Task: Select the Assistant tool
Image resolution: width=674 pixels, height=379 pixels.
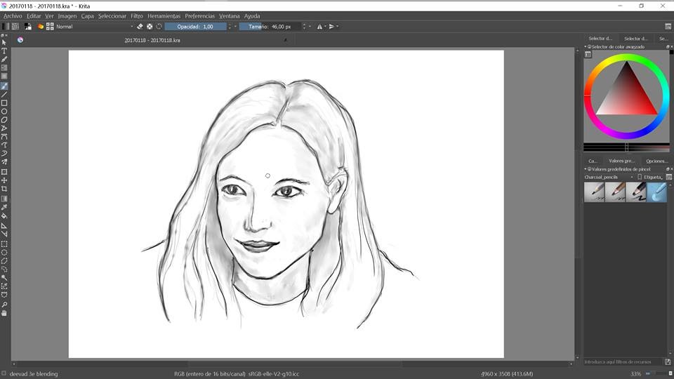Action: click(4, 225)
